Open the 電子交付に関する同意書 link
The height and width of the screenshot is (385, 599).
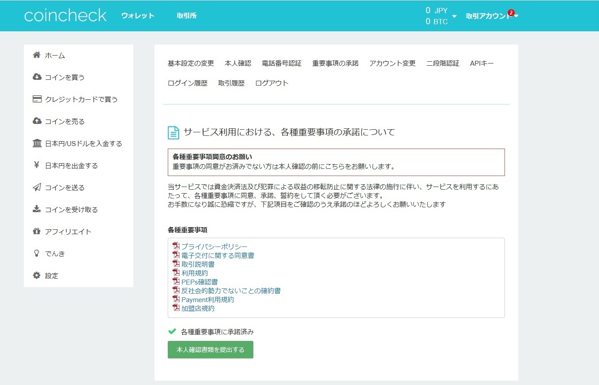(218, 255)
